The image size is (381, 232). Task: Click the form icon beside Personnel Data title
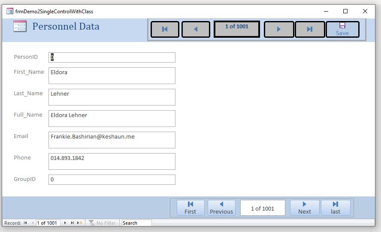pyautogui.click(x=20, y=27)
